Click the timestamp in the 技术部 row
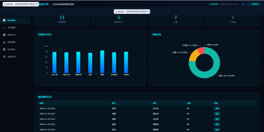264x132 pixels. pyautogui.click(x=47, y=109)
